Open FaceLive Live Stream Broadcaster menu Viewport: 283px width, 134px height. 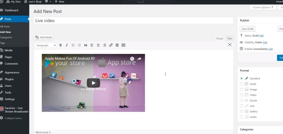click(14, 110)
